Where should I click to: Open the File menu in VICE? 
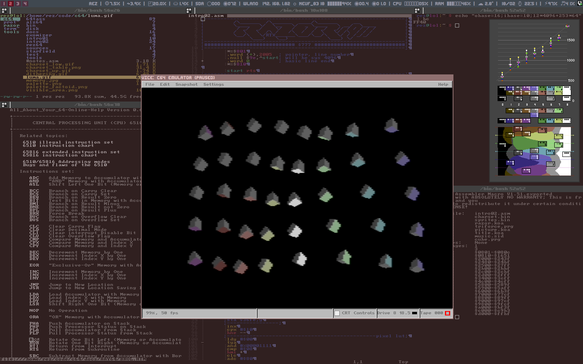click(150, 85)
